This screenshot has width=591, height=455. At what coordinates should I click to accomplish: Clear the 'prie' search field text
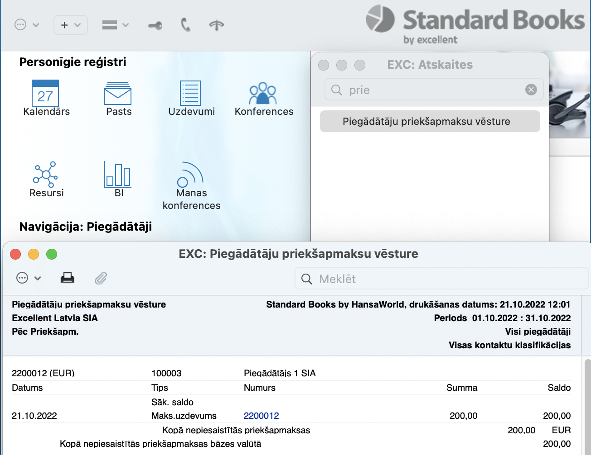(531, 90)
